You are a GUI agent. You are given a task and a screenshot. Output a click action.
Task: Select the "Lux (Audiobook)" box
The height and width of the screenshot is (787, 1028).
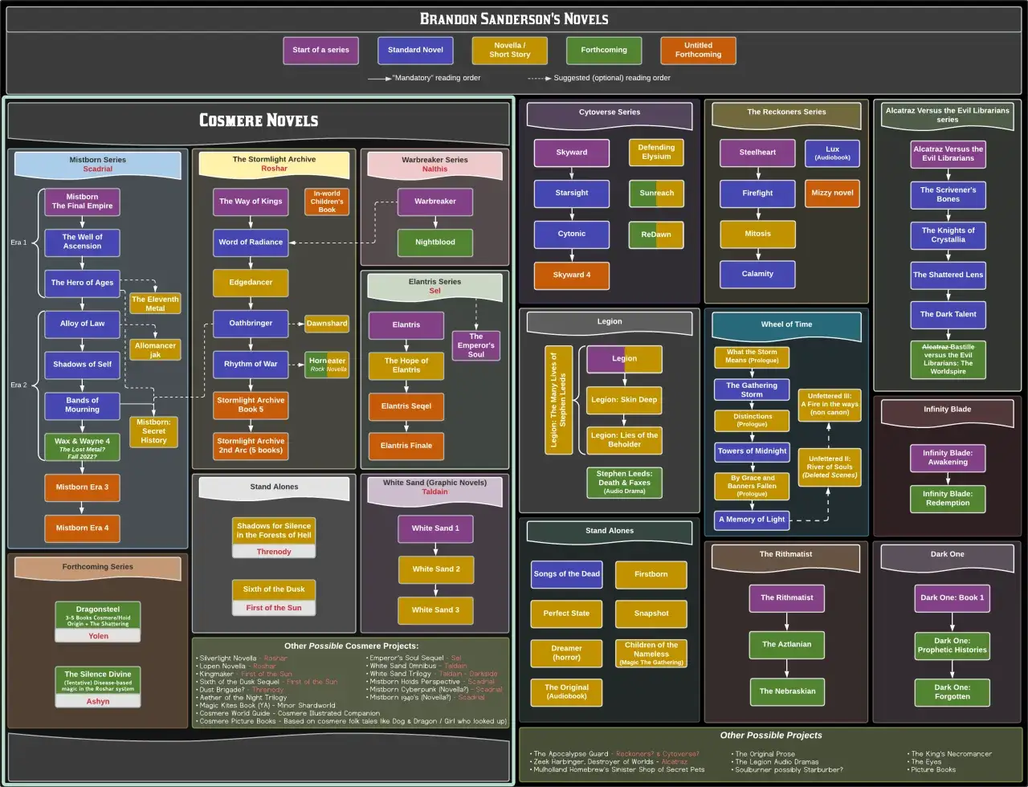pyautogui.click(x=832, y=153)
